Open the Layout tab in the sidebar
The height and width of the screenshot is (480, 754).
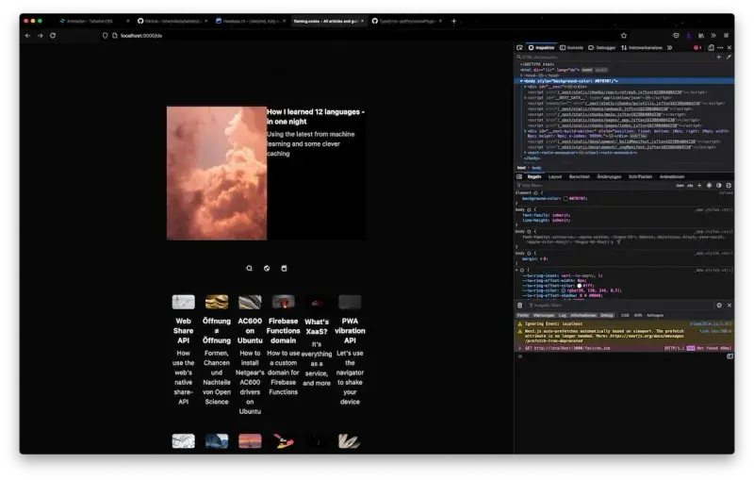555,176
